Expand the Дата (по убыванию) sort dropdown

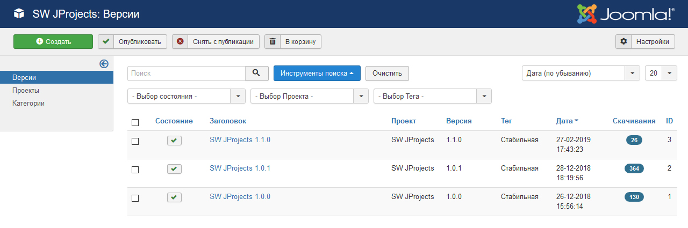point(581,73)
